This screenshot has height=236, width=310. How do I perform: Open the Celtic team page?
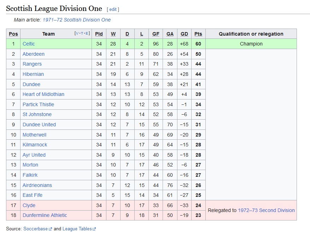(x=29, y=44)
